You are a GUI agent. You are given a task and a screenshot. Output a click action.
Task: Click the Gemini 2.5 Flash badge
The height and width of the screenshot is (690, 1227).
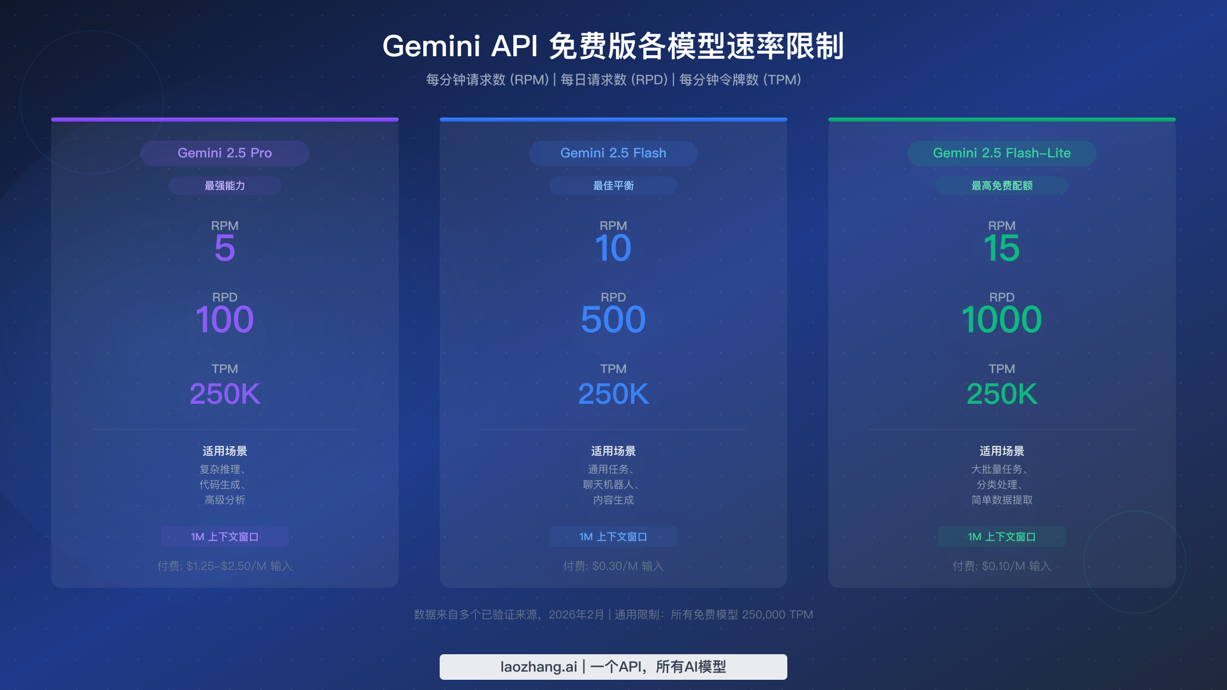click(x=613, y=153)
